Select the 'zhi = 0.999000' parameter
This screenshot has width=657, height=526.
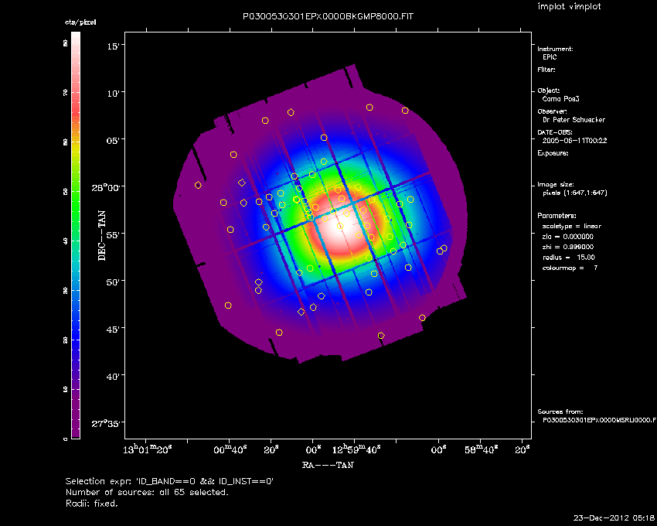568,247
